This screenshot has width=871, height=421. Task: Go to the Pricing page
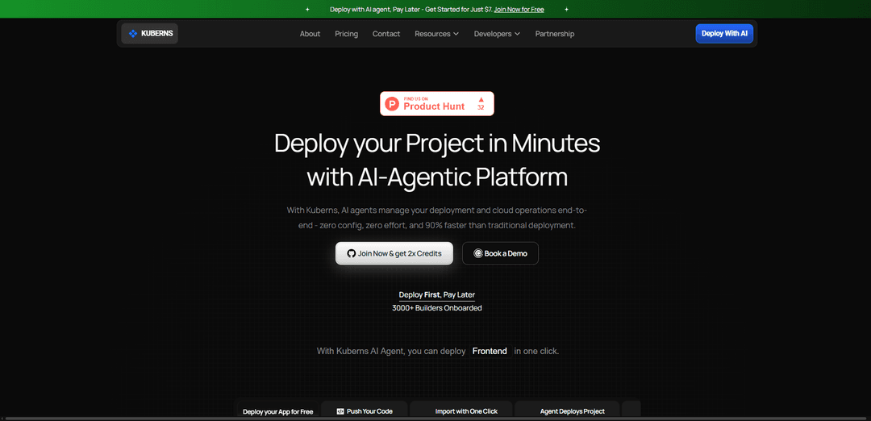tap(347, 34)
